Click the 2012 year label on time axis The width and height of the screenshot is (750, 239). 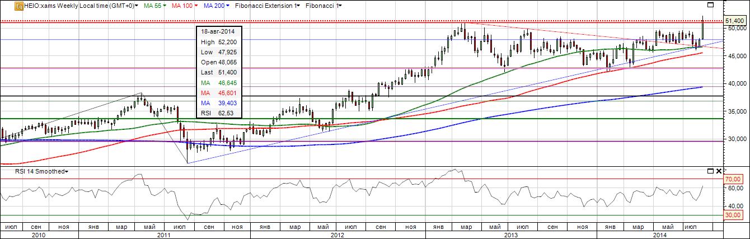(x=337, y=235)
